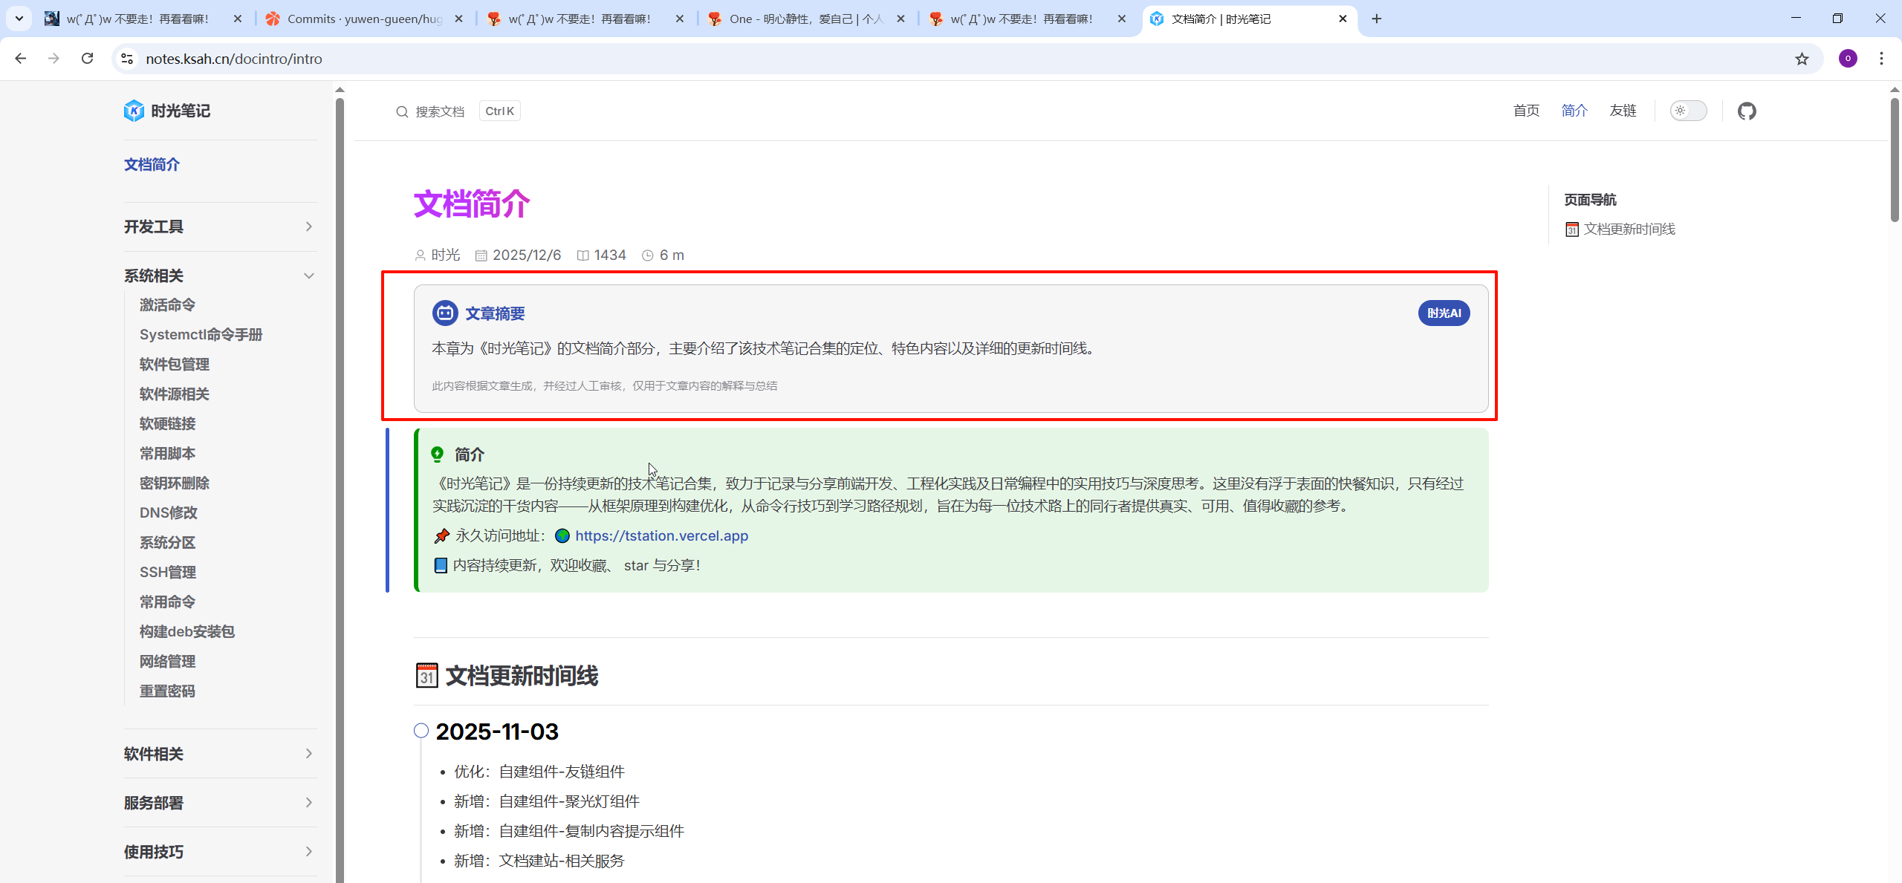Toggle the dark mode appearance switch
Screen dimensions: 1902x883
[1688, 111]
